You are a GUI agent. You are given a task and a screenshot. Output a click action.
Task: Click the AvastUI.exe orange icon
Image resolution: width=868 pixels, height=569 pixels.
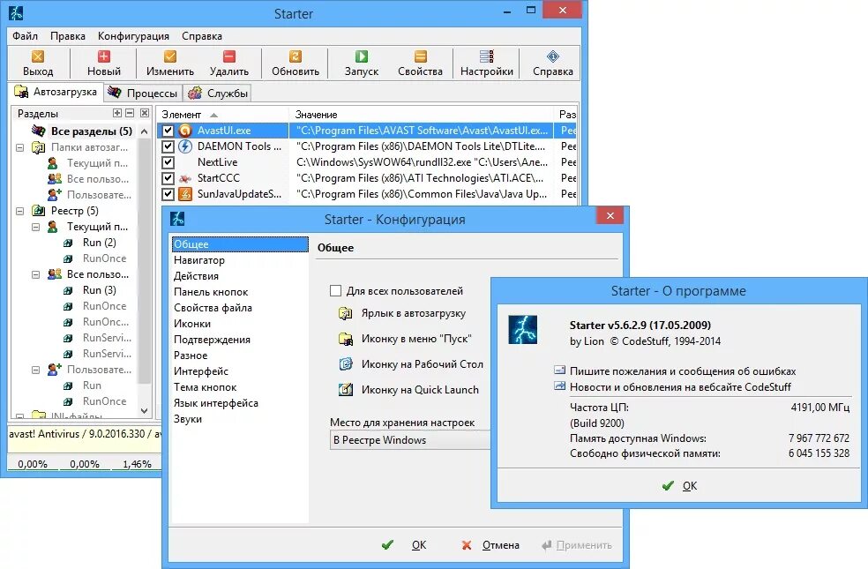coord(185,131)
